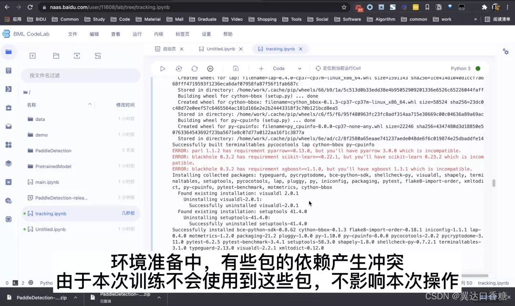The width and height of the screenshot is (515, 306).
Task: Open the cell type dropdown showing Code
Action: (x=287, y=69)
